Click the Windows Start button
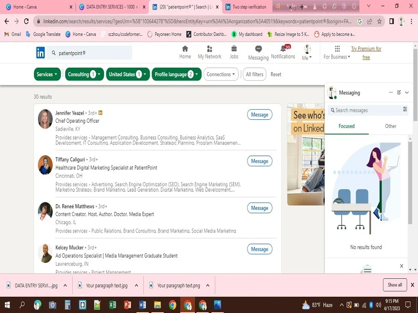This screenshot has width=418, height=313. click(x=7, y=305)
